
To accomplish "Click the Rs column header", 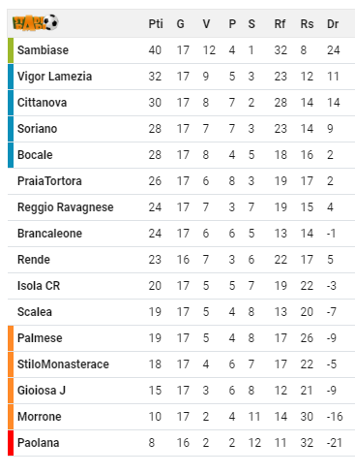I will [307, 24].
